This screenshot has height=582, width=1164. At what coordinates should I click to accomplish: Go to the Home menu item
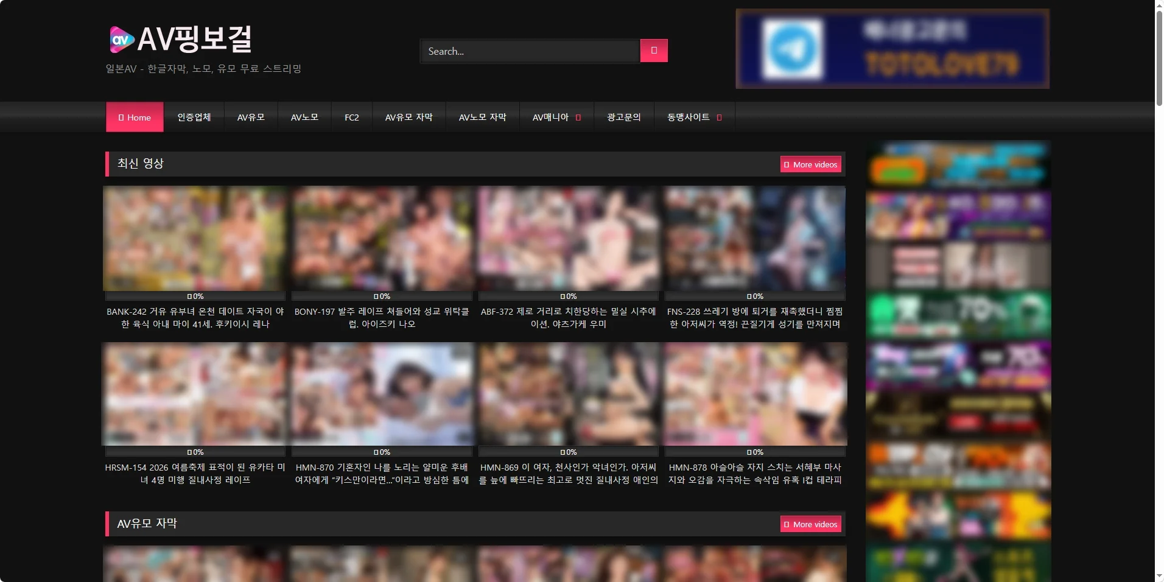(x=135, y=117)
